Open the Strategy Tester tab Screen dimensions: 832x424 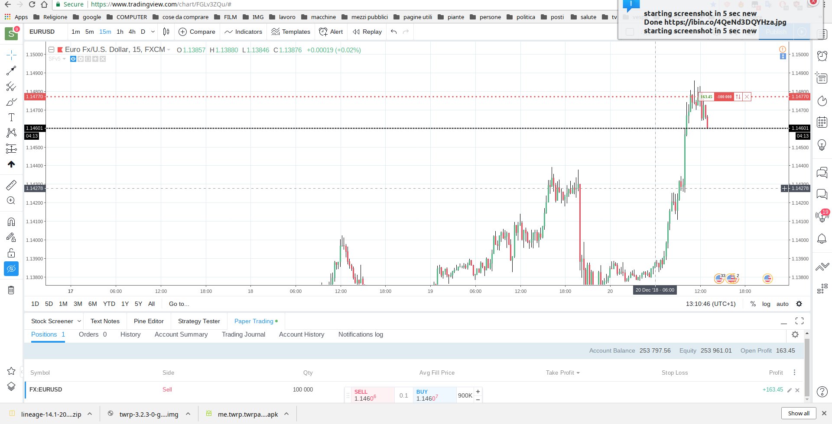(199, 321)
